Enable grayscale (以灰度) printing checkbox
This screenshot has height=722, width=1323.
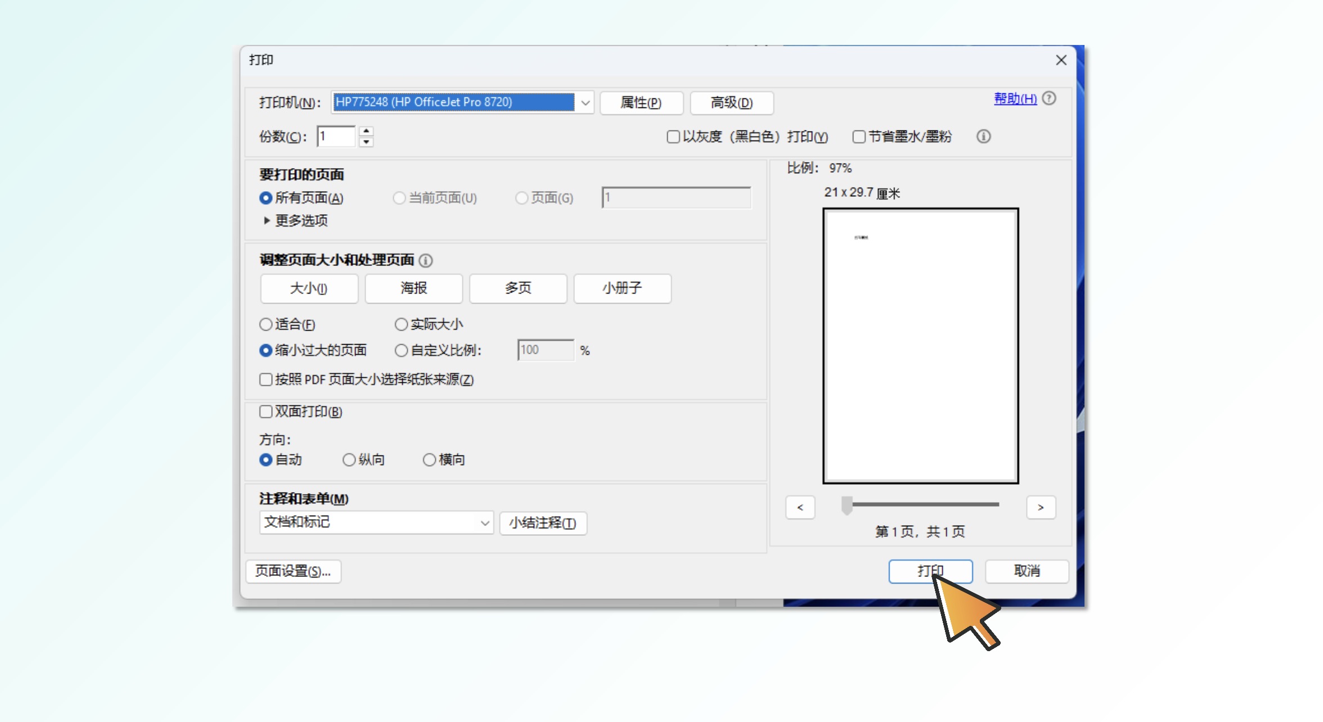[673, 137]
